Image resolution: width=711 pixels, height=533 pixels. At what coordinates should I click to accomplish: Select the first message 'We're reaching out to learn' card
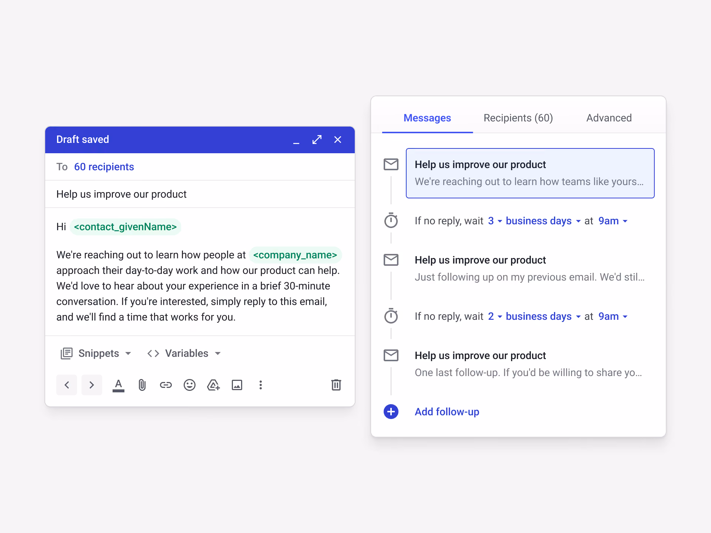tap(530, 173)
